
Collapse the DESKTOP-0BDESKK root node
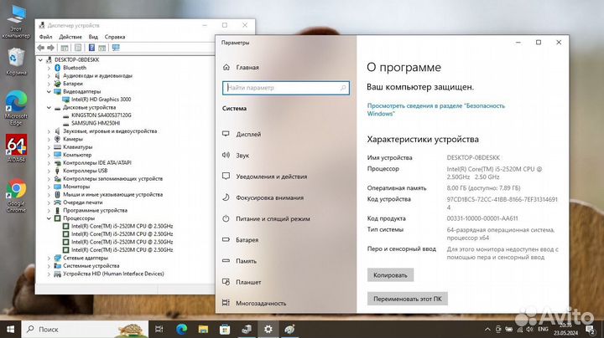point(40,60)
